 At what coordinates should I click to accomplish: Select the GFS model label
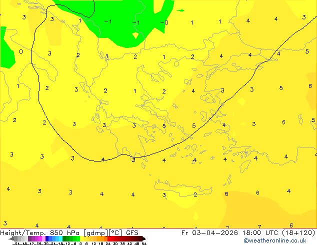(x=132, y=233)
